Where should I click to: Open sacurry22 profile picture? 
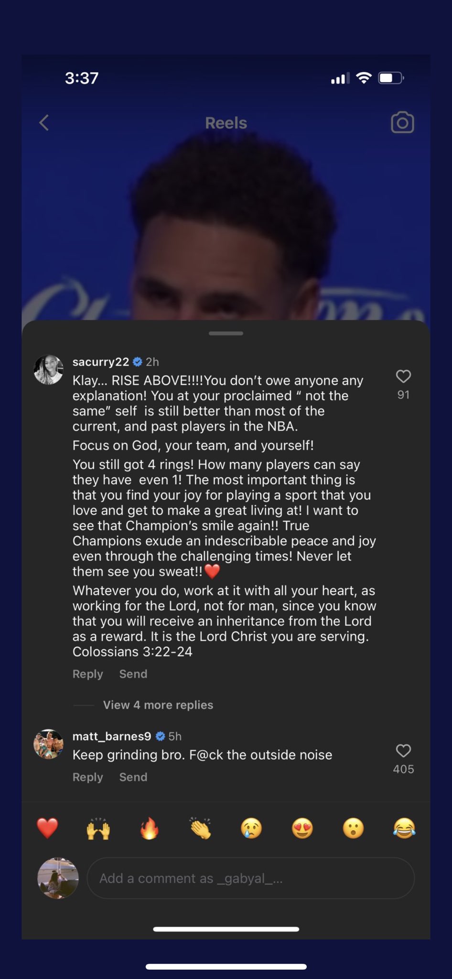(x=48, y=370)
